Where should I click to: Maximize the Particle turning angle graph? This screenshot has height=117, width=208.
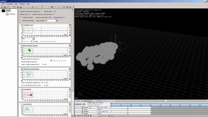click(x=70, y=69)
